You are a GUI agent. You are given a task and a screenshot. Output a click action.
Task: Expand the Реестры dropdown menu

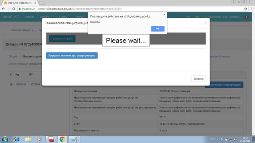tap(63, 17)
